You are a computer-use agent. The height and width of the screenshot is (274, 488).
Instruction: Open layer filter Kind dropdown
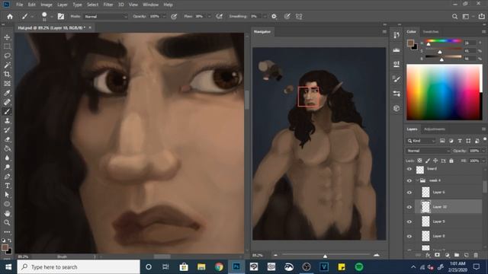pyautogui.click(x=421, y=141)
